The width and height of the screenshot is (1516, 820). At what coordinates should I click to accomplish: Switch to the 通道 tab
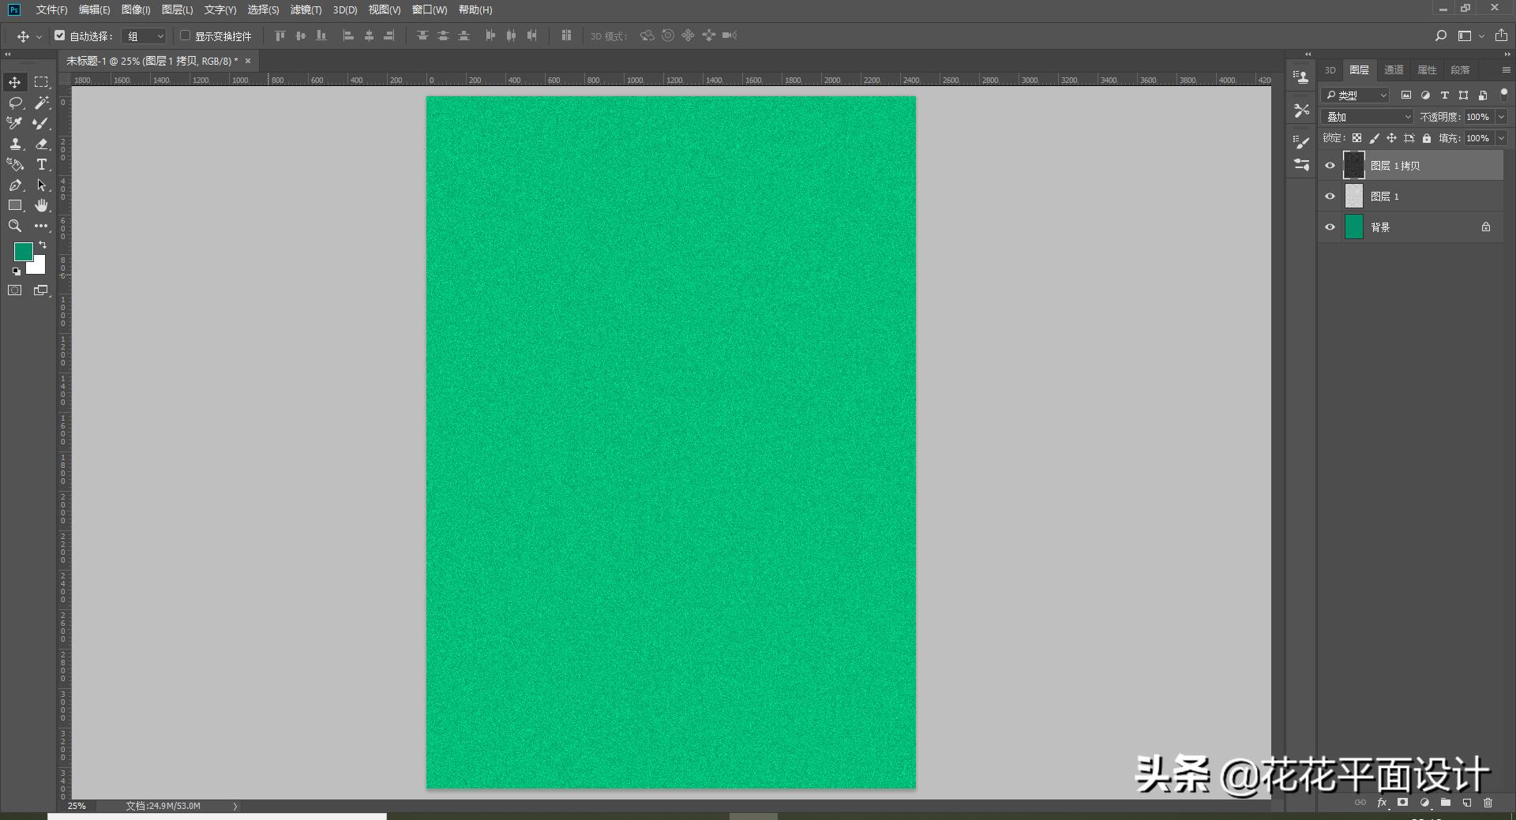point(1392,69)
